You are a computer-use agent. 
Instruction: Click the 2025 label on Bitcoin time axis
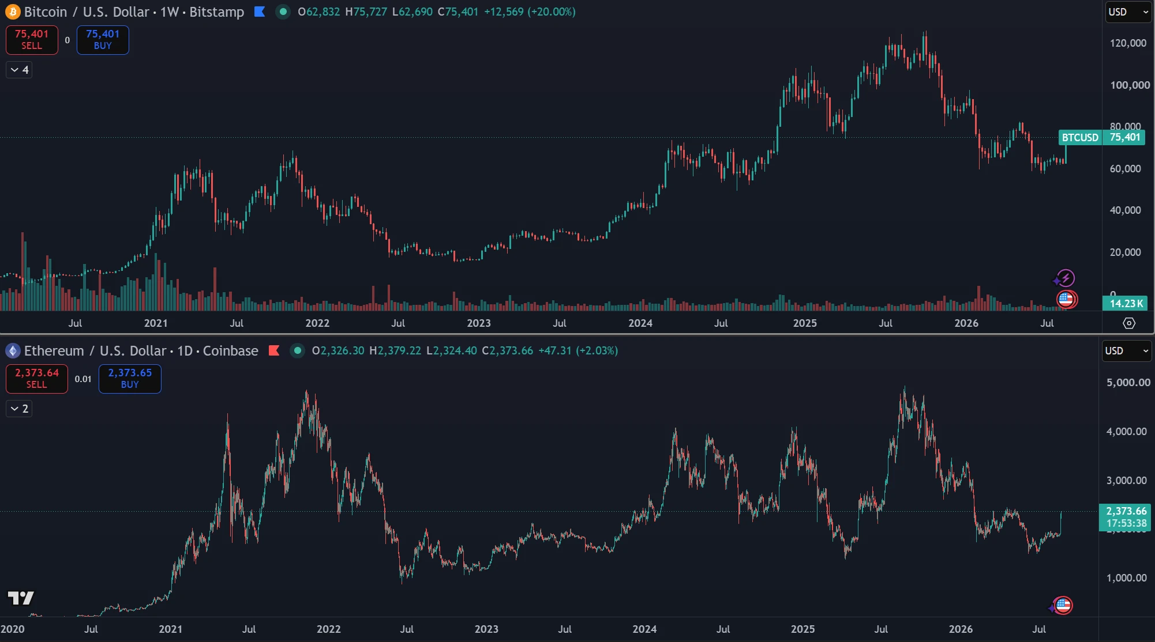pyautogui.click(x=805, y=323)
